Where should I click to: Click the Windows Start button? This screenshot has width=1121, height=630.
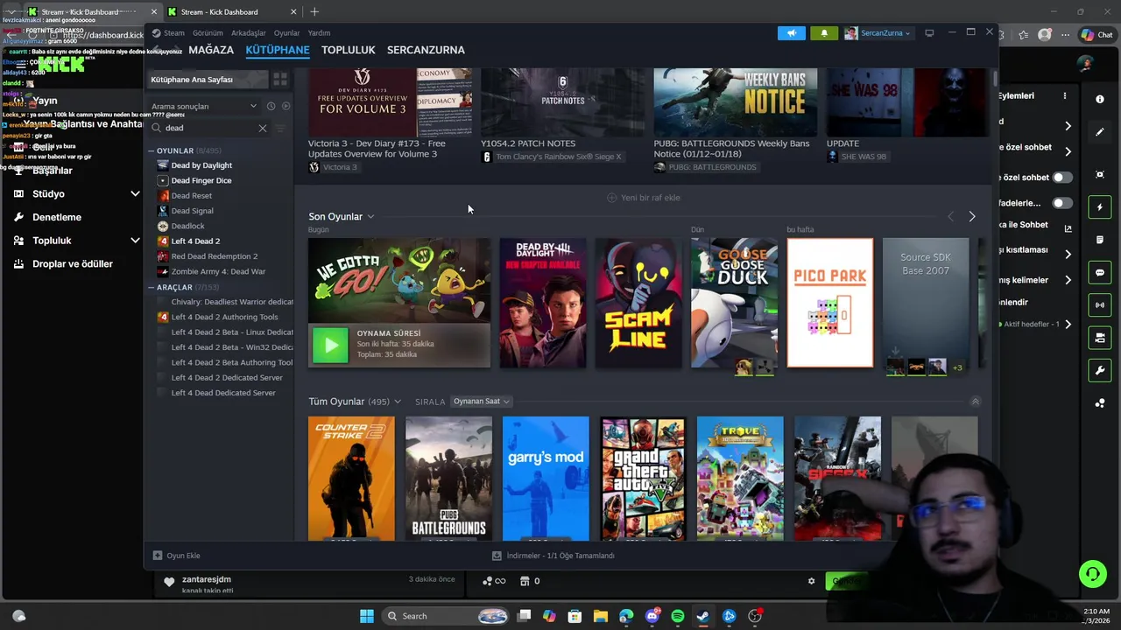coord(367,616)
